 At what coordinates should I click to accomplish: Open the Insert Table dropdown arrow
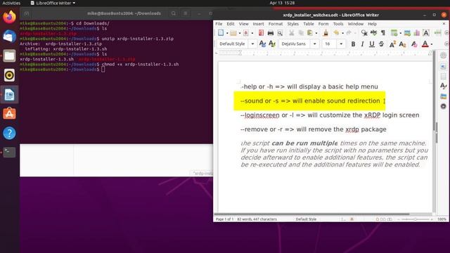point(400,33)
